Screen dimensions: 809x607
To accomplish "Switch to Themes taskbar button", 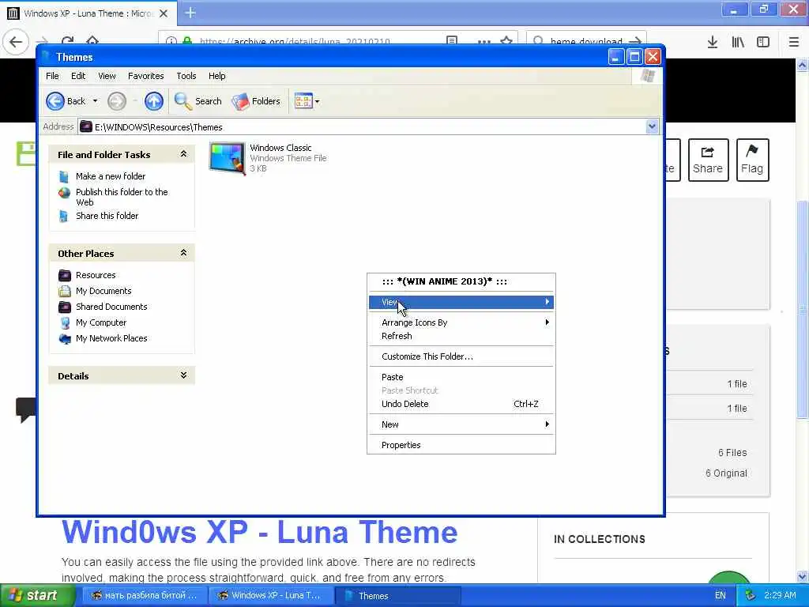I will pos(397,596).
